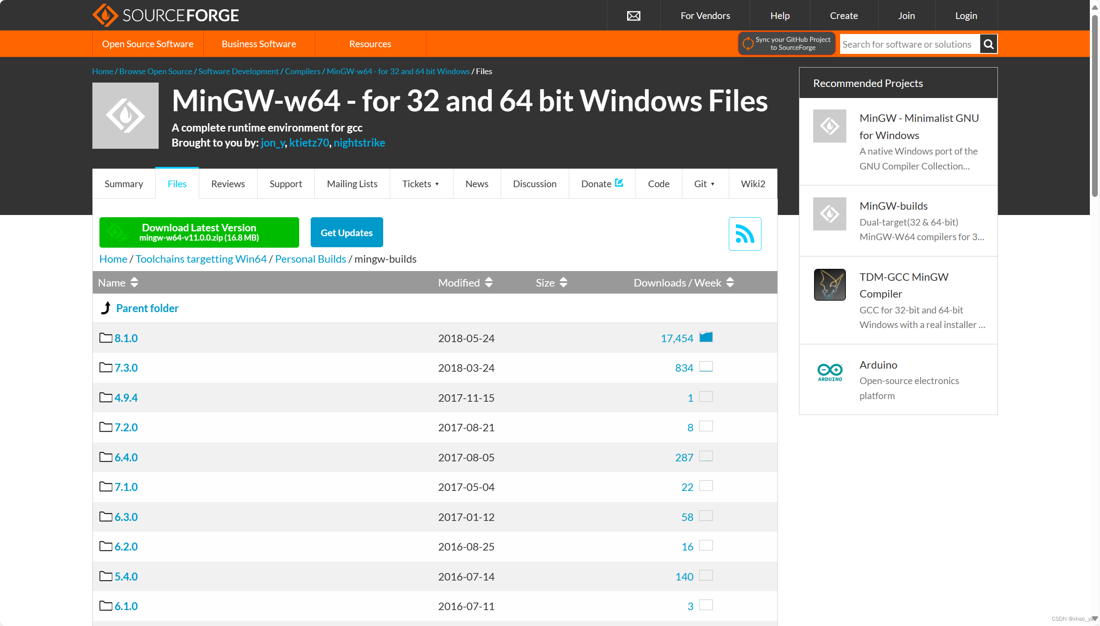The image size is (1100, 626).
Task: Open the newsletter envelope icon
Action: pos(633,15)
